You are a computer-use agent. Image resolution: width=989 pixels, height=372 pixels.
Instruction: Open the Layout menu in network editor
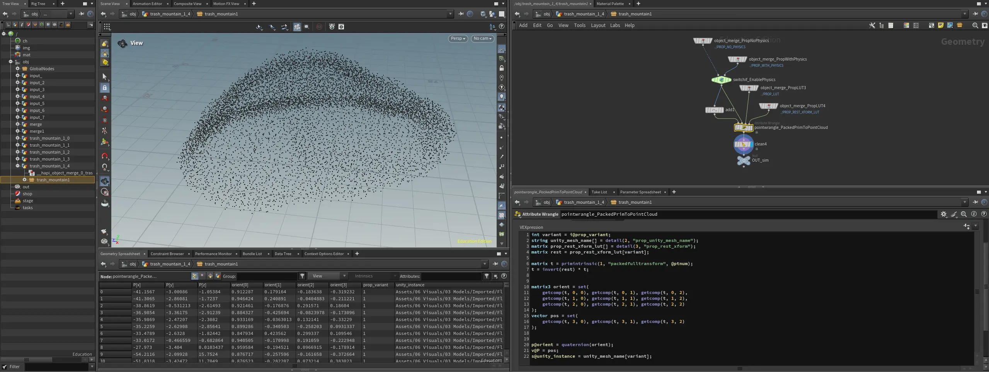click(x=598, y=25)
